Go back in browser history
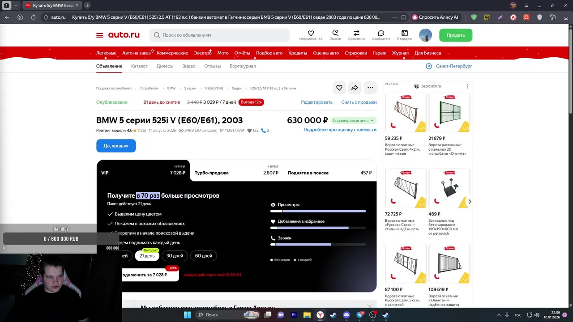This screenshot has width=573, height=322. (7, 17)
